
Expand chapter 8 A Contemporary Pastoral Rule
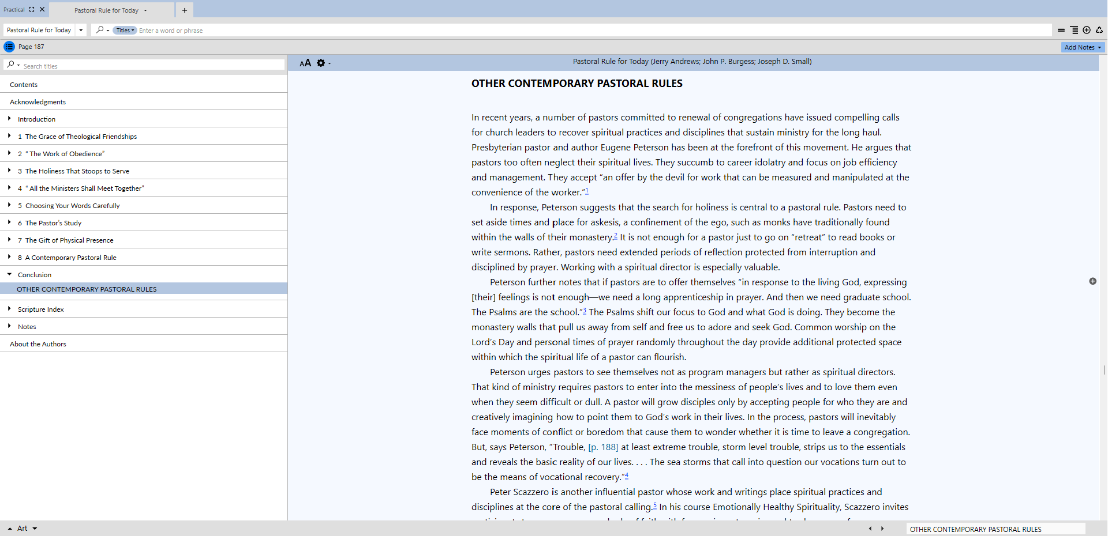(x=9, y=257)
